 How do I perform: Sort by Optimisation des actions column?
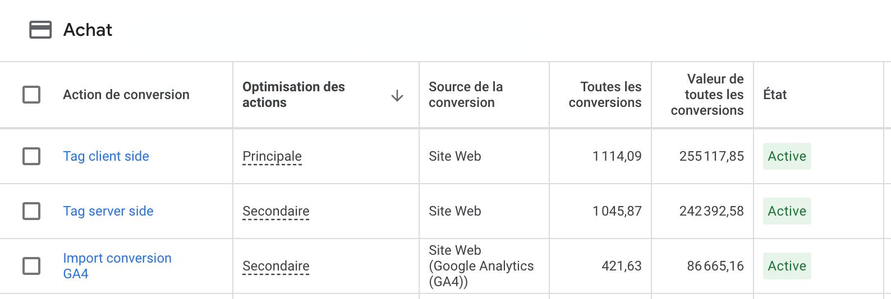293,95
